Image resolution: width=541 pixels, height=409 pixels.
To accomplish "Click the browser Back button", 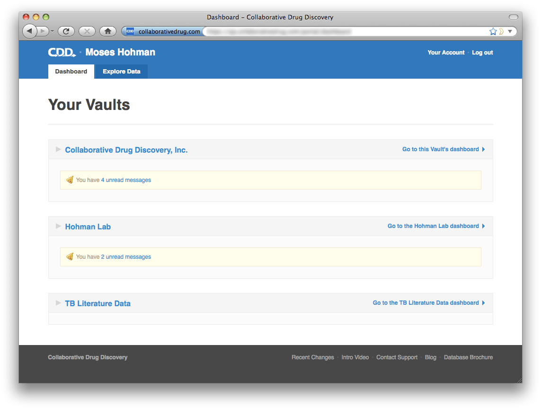I will click(30, 31).
